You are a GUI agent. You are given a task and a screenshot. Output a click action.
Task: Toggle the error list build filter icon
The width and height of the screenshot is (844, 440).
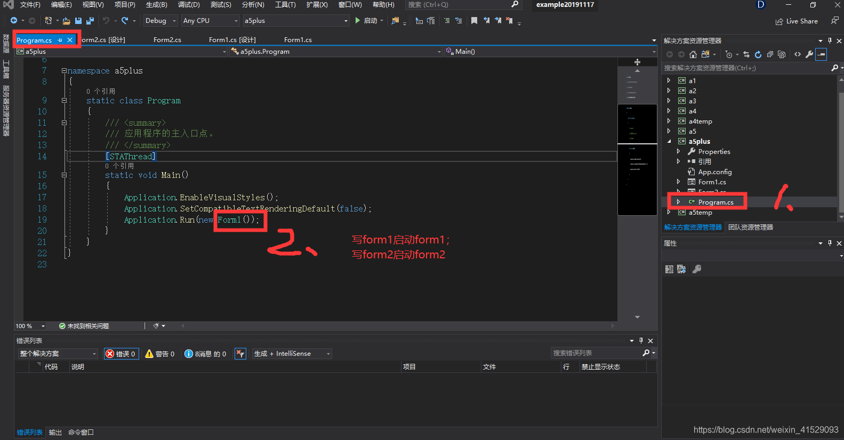point(240,354)
